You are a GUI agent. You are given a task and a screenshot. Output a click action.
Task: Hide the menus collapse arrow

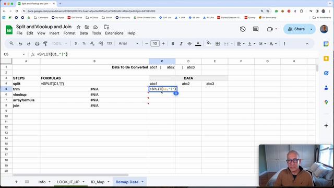[x=307, y=43]
